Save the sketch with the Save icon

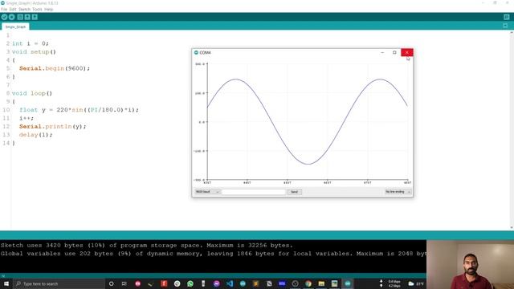point(35,17)
